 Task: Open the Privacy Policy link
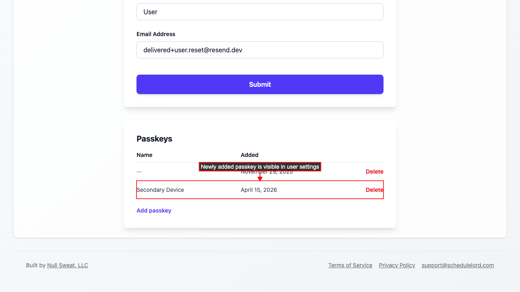coord(397,265)
